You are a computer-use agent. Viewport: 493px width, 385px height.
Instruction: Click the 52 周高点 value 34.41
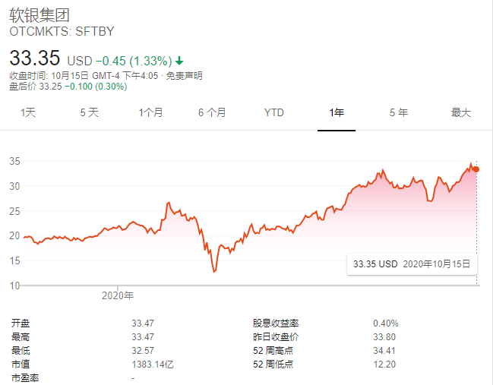385,351
